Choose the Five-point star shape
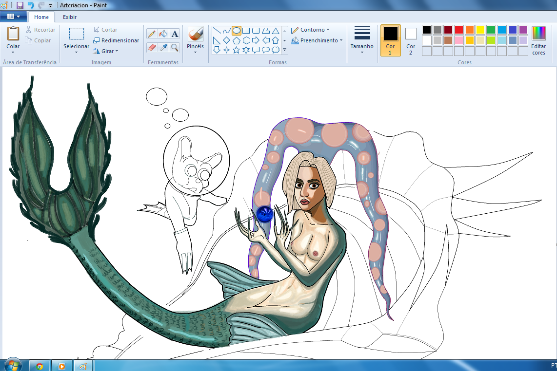 (x=237, y=50)
